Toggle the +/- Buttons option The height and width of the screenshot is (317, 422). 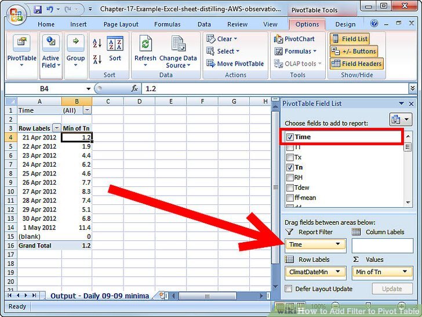354,51
